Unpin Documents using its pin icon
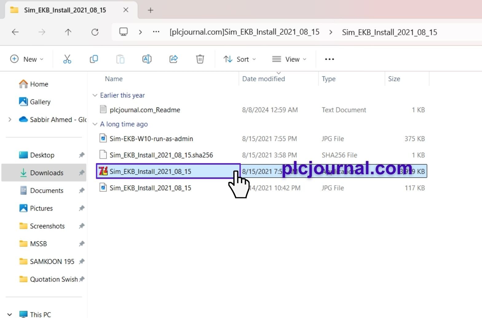The image size is (482, 318). pos(81,191)
